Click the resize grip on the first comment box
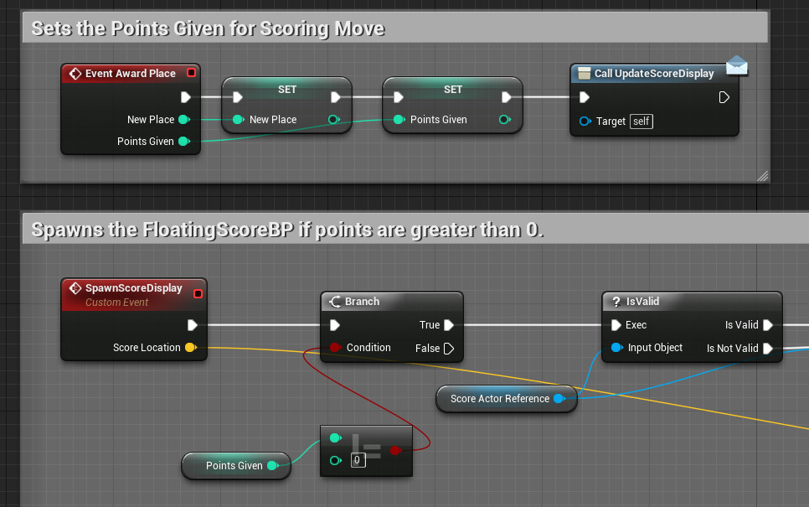Screen dimensions: 809x507 [x=762, y=176]
